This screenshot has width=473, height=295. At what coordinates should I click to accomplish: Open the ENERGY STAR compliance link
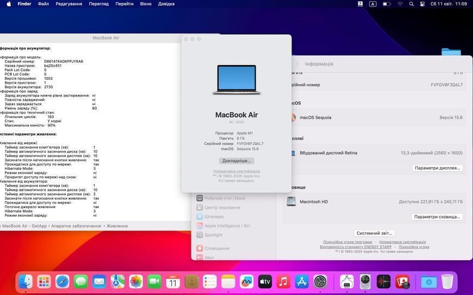coord(356,247)
